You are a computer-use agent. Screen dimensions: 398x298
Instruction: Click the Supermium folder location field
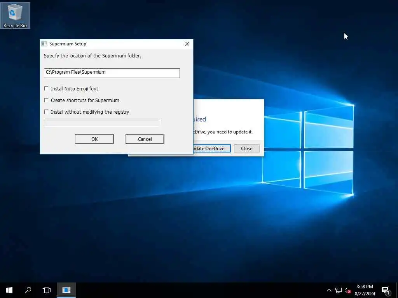(x=112, y=73)
